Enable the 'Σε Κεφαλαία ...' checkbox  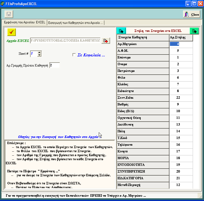[x=74, y=55]
